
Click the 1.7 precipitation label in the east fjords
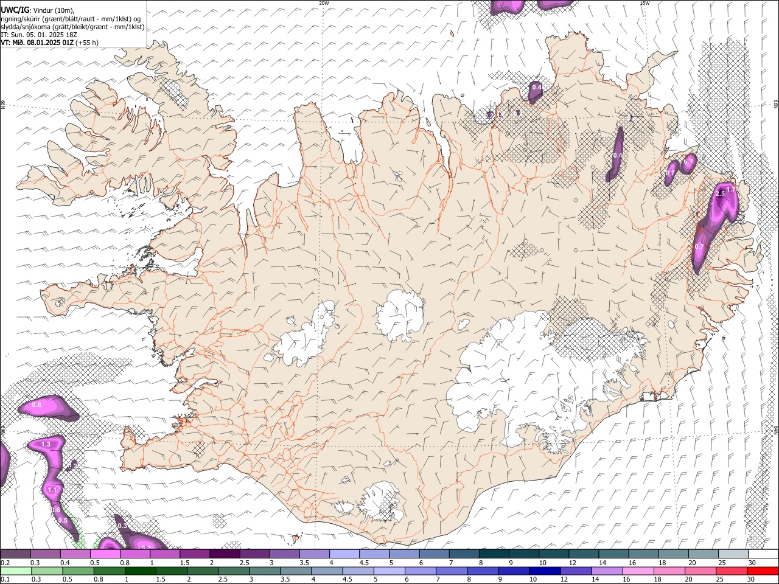(731, 190)
